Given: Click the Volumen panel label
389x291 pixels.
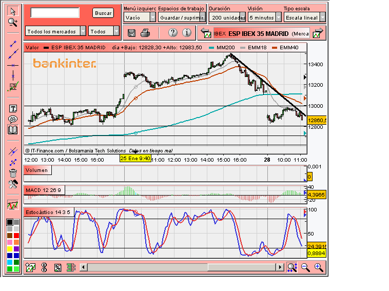Looking at the screenshot, I should tap(37, 170).
